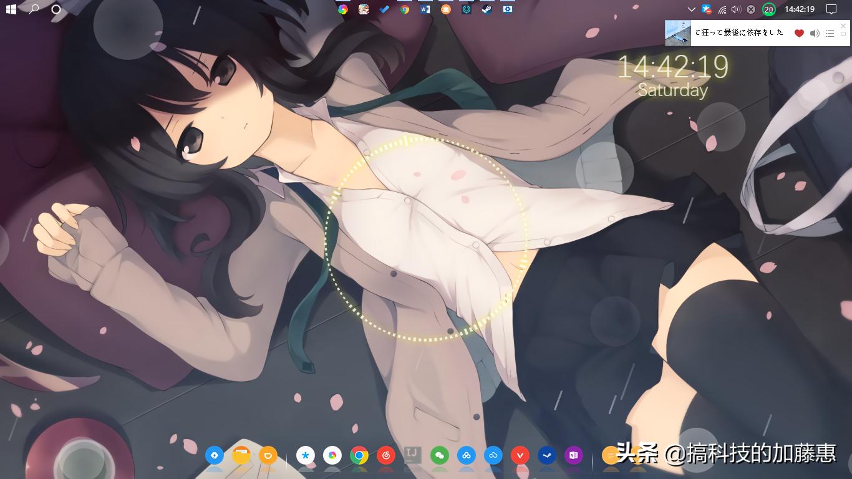This screenshot has height=479, width=852.
Task: Open the blue checkmark To-Do app
Action: tap(384, 9)
